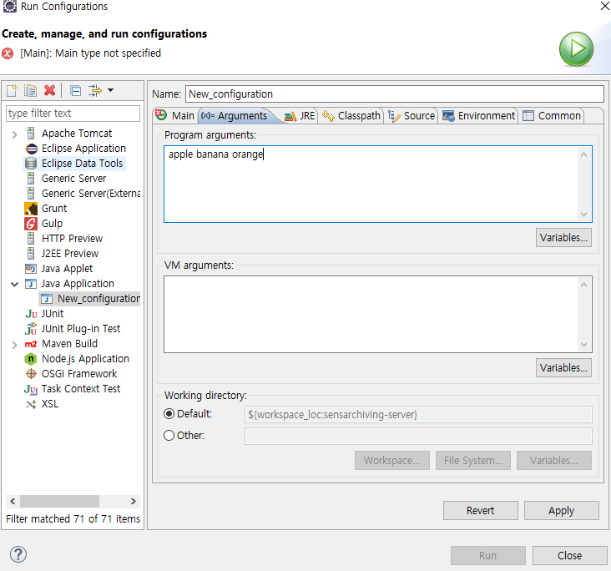Viewport: 611px width, 571px height.
Task: Select the Default working directory radio button
Action: 169,413
